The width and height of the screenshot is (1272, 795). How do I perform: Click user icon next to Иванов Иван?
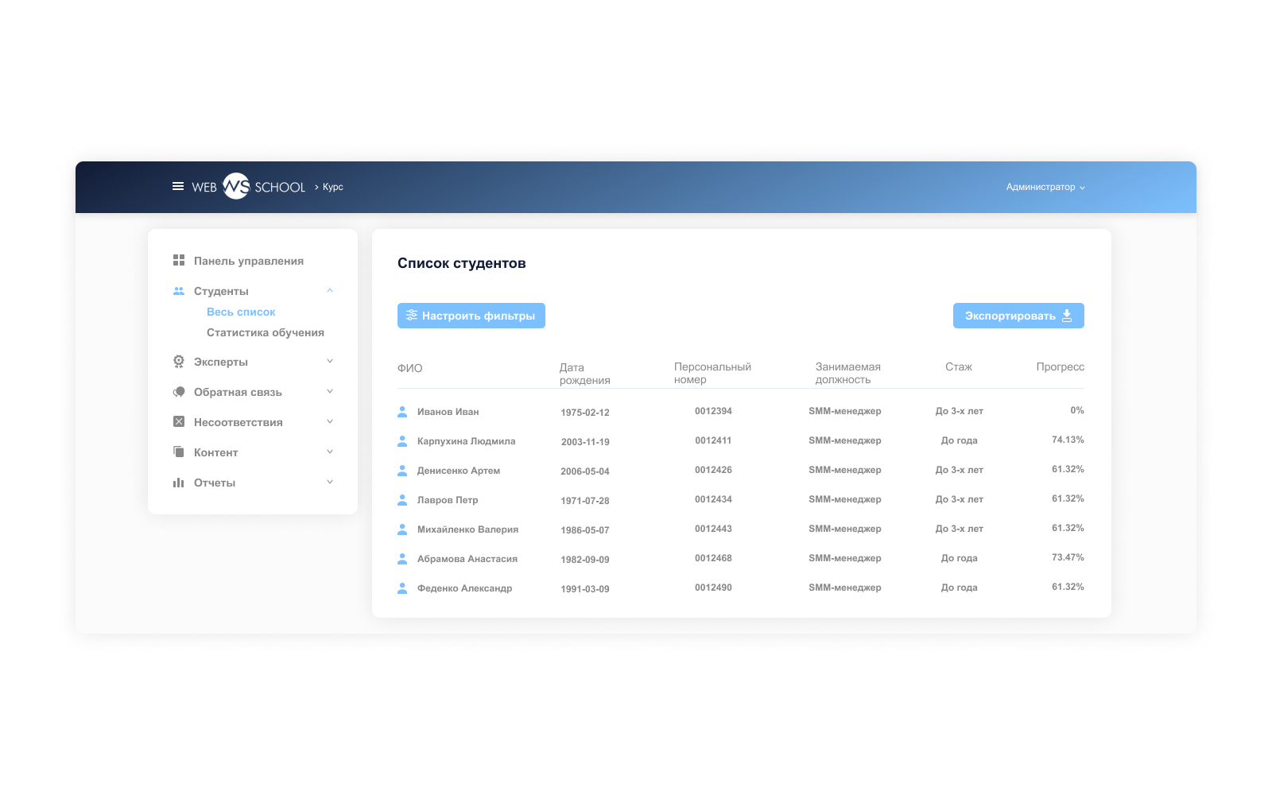pyautogui.click(x=402, y=412)
